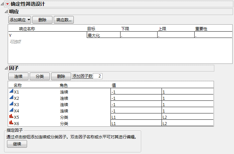
Task: Click the 下限 cell for response Y
Action: [x=139, y=35]
